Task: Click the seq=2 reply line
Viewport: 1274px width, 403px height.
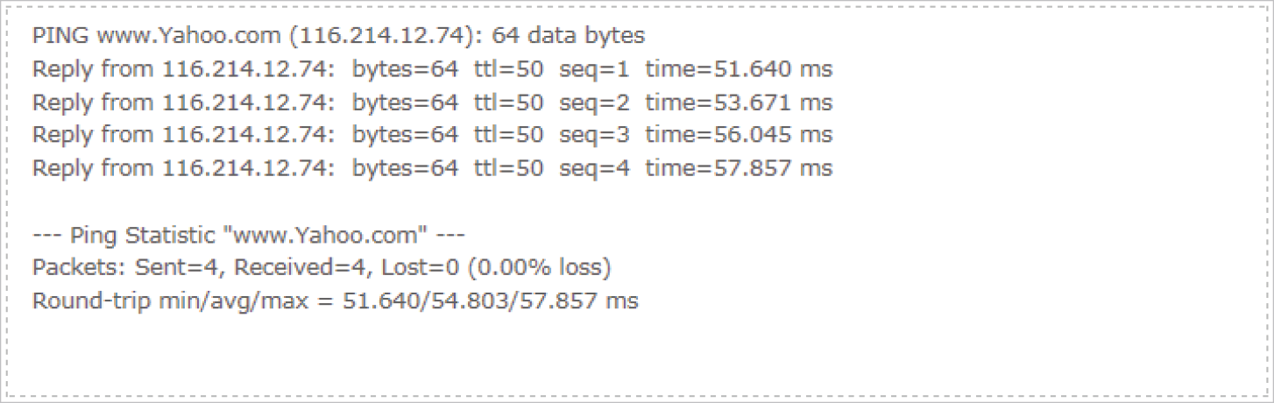Action: pos(433,103)
